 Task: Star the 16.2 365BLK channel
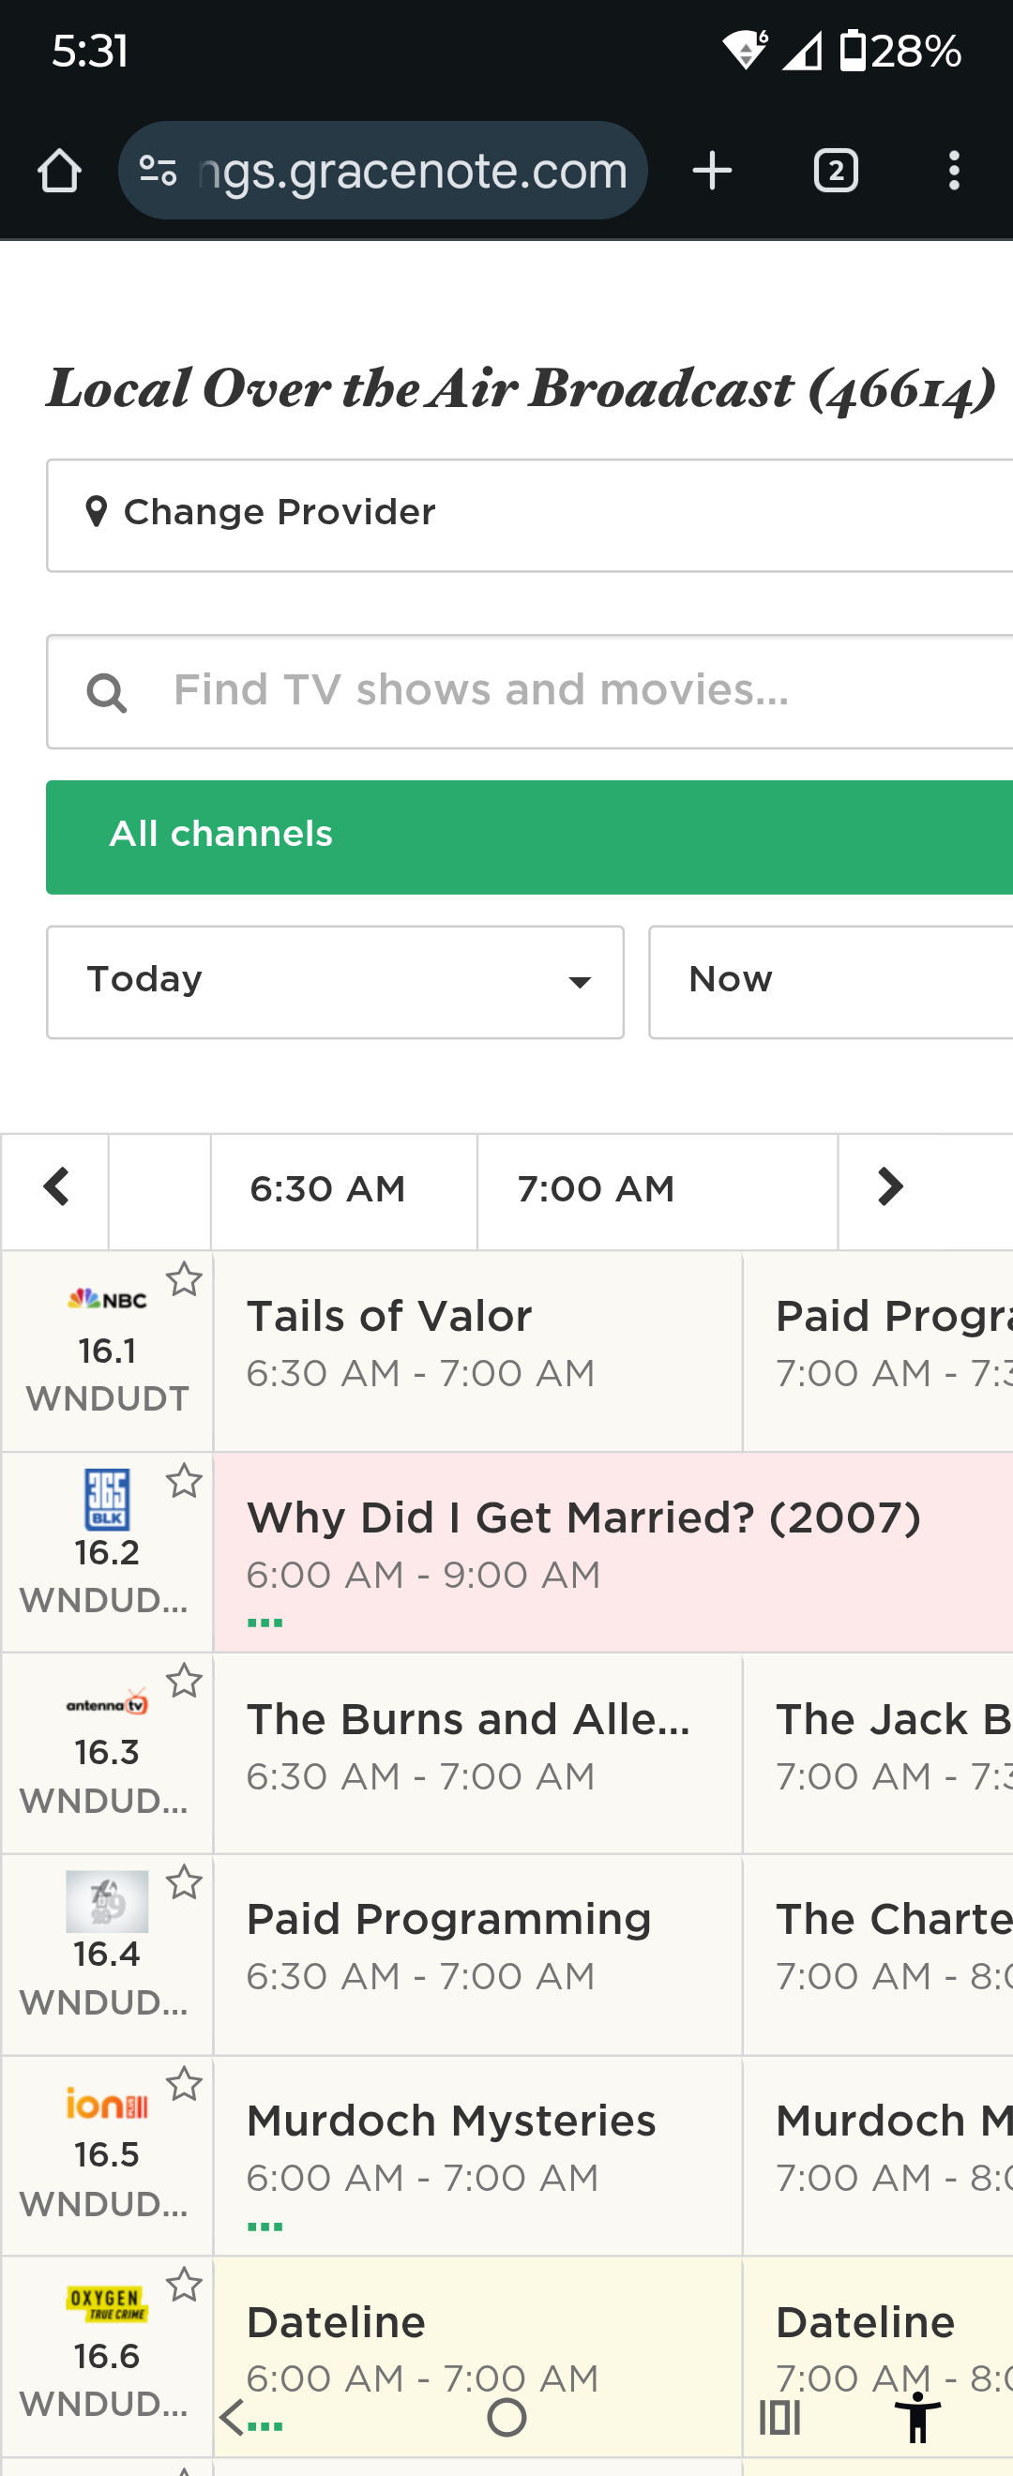(184, 1482)
